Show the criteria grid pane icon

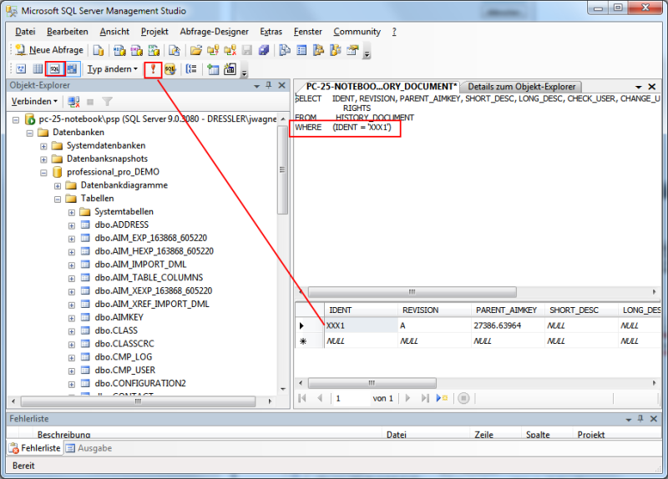tap(38, 68)
